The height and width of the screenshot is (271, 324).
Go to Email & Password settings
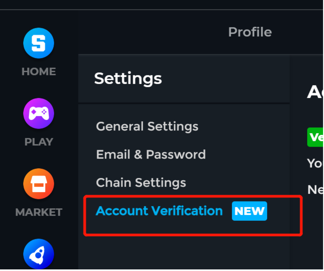(x=151, y=154)
